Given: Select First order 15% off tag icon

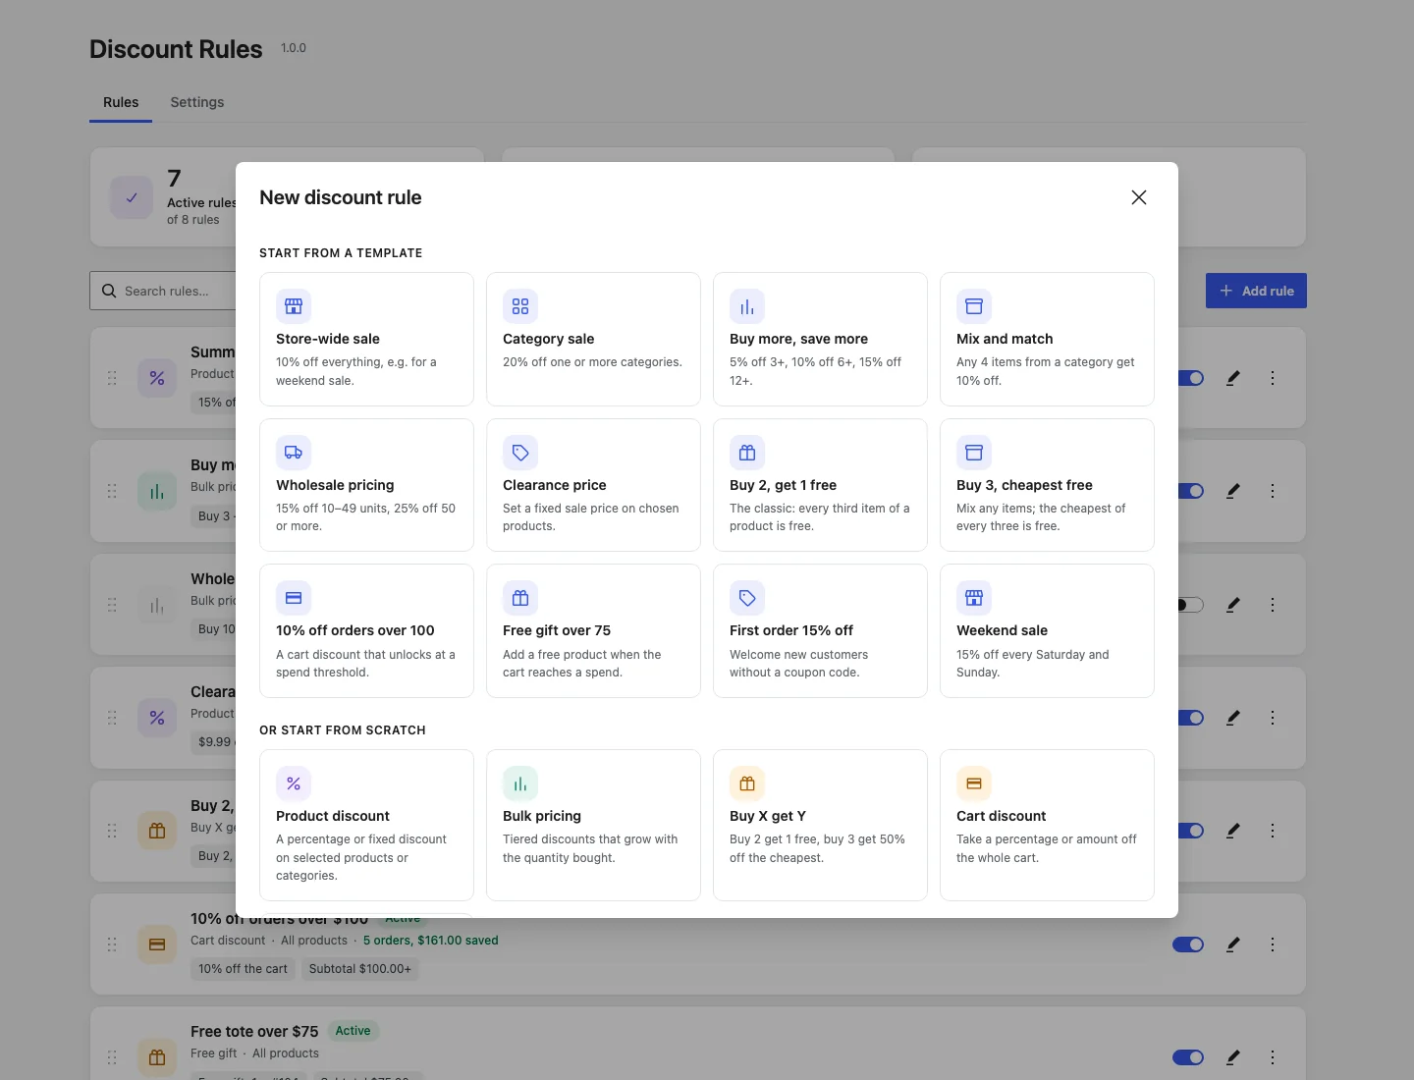Looking at the screenshot, I should pos(747,598).
